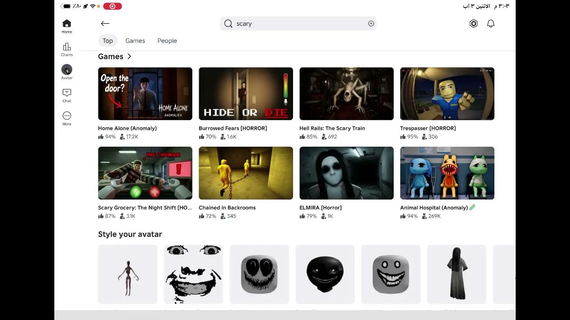Click the scary search field
This screenshot has height=320, width=570.
click(x=298, y=24)
